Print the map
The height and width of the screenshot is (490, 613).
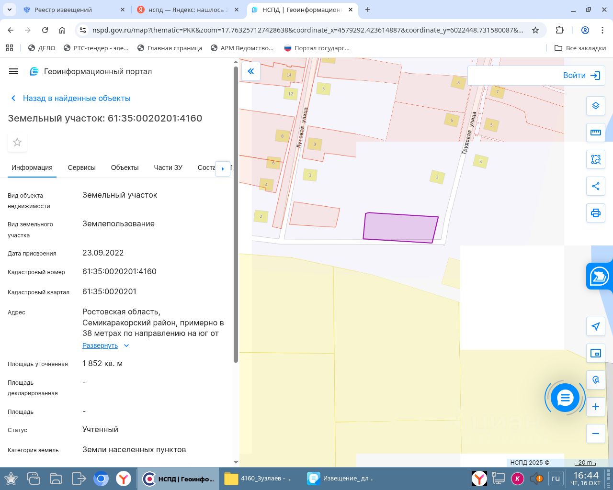coord(596,213)
